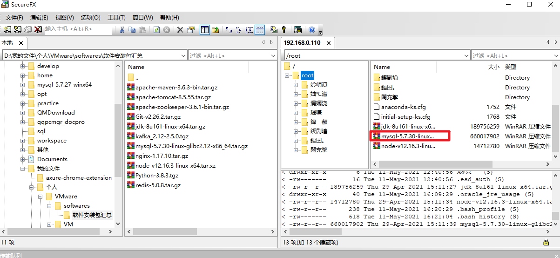560x258 pixels.
Task: Expand the QMDownload folder node
Action: (x=22, y=113)
